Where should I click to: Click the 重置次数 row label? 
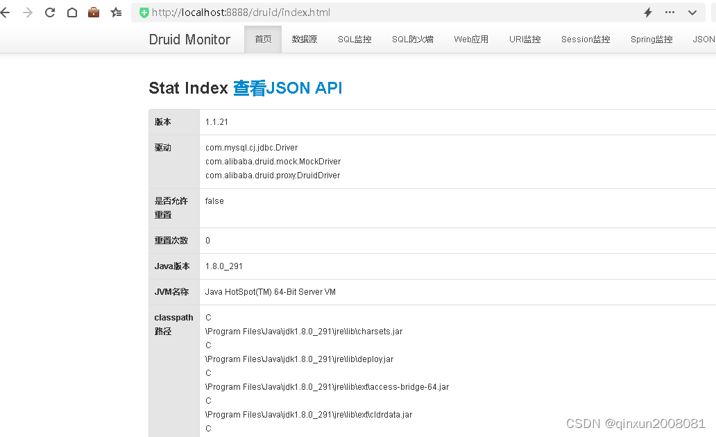171,241
